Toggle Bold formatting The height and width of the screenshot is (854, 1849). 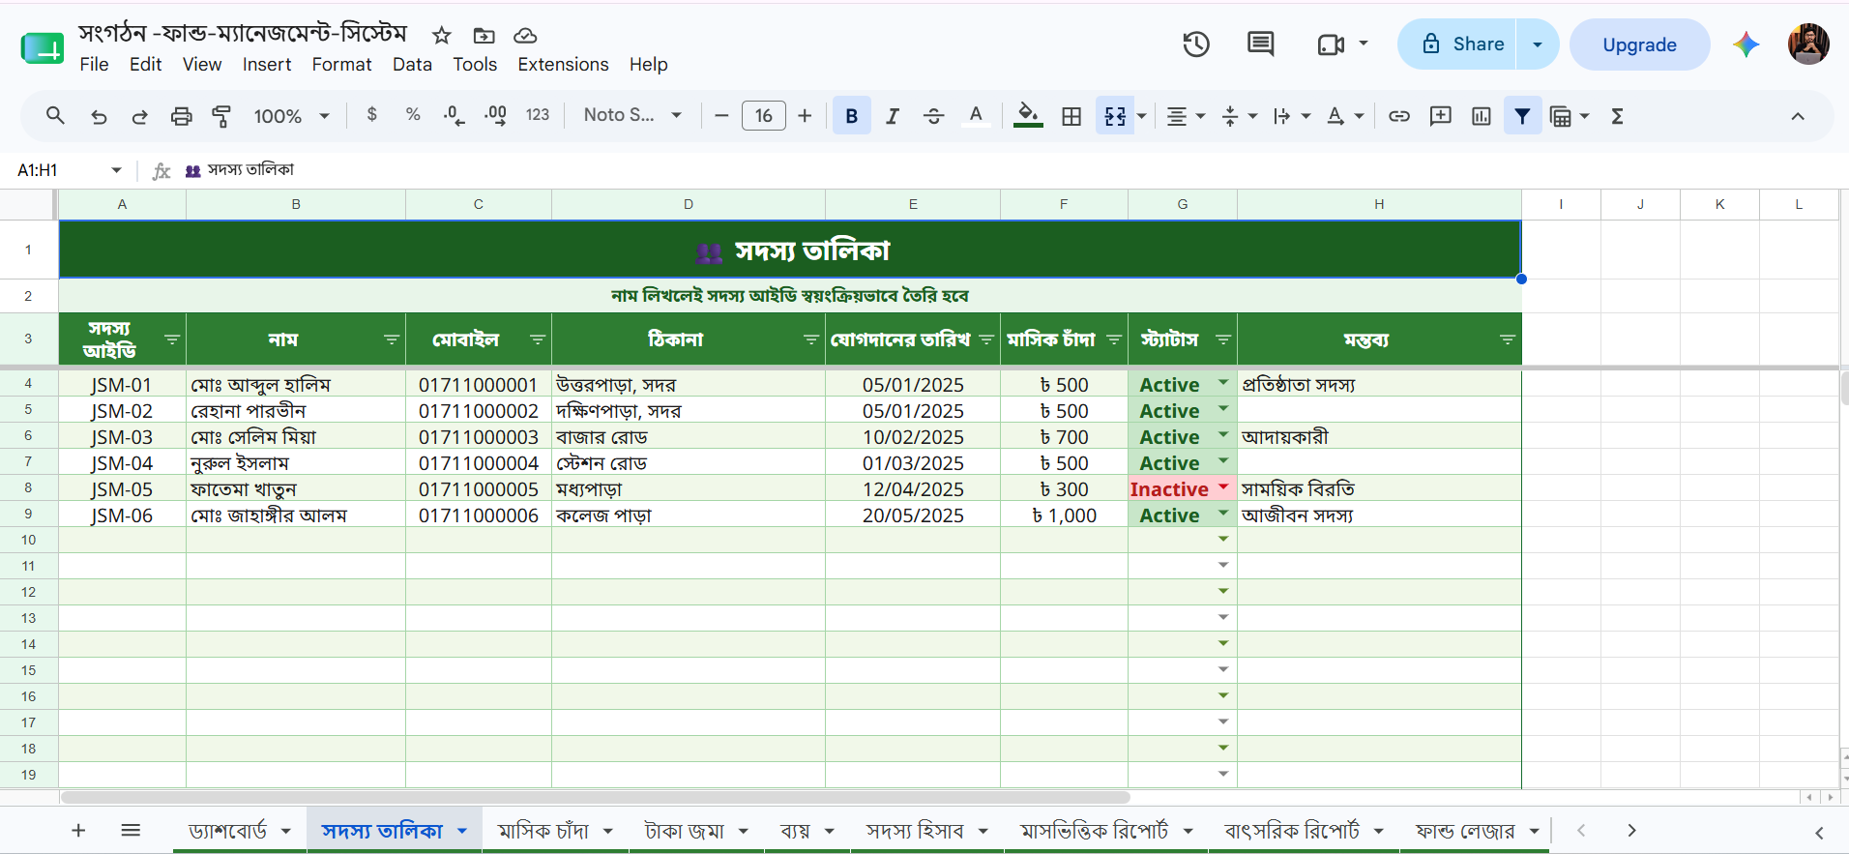[x=852, y=116]
